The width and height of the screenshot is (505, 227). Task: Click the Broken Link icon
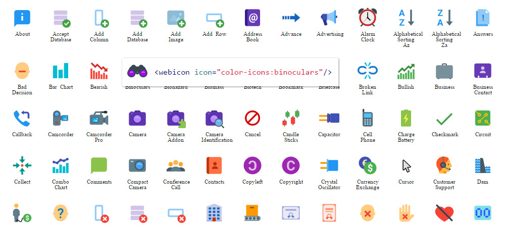[368, 71]
